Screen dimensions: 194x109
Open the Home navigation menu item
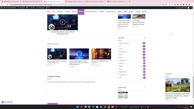49,12
